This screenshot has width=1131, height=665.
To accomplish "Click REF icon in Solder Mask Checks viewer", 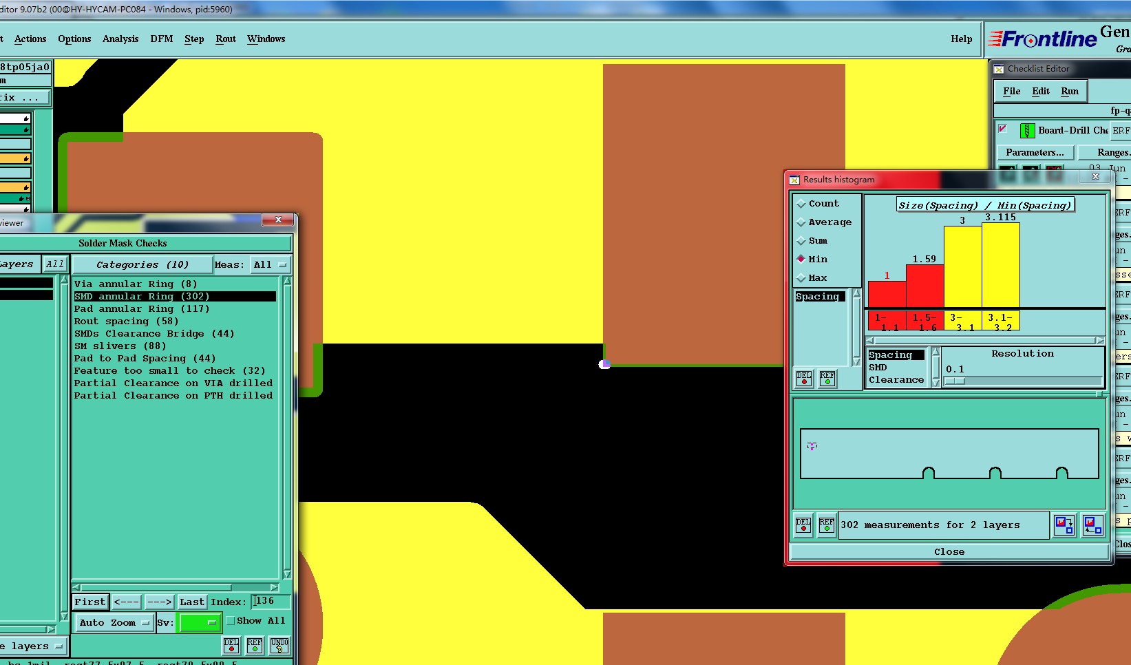I will (255, 646).
